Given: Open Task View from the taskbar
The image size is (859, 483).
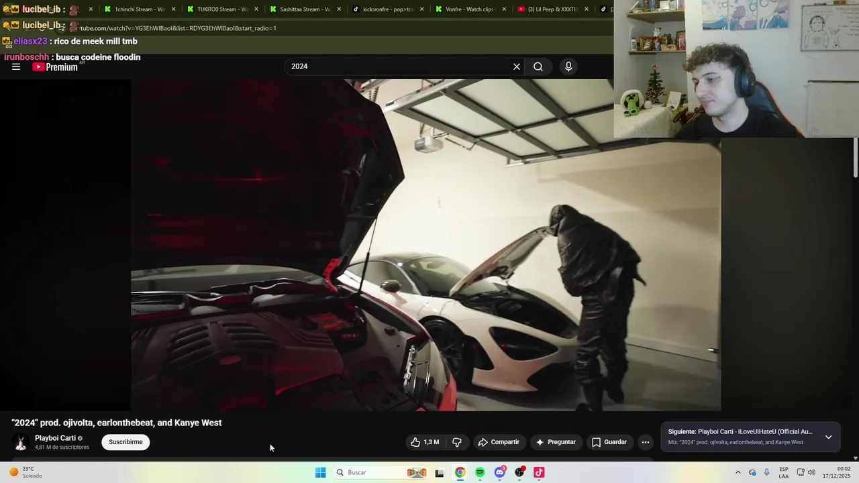Looking at the screenshot, I should coord(440,472).
